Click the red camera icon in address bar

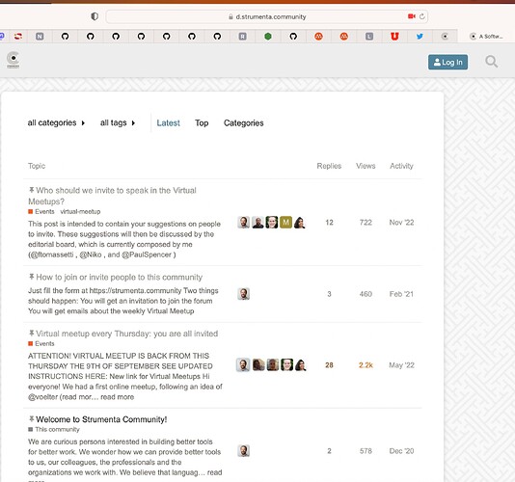[412, 16]
